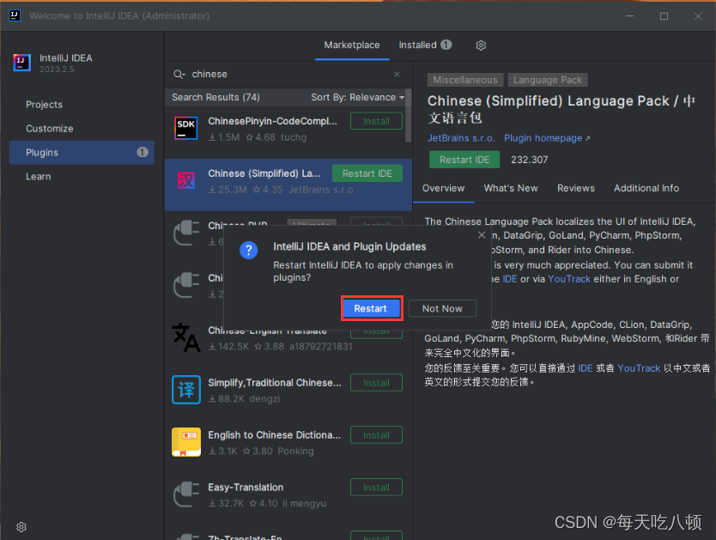Install English to Chinese Dictionary plugin

[x=376, y=435]
